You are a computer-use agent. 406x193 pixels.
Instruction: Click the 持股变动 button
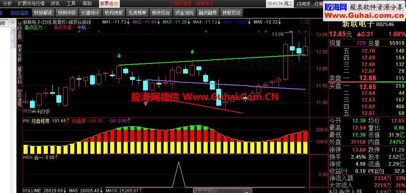pyautogui.click(x=232, y=12)
